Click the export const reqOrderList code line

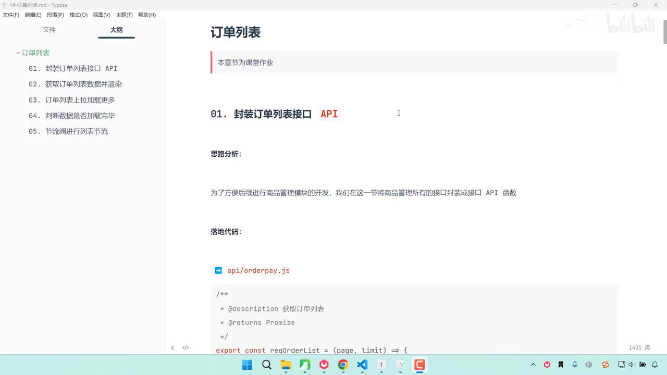pos(312,351)
